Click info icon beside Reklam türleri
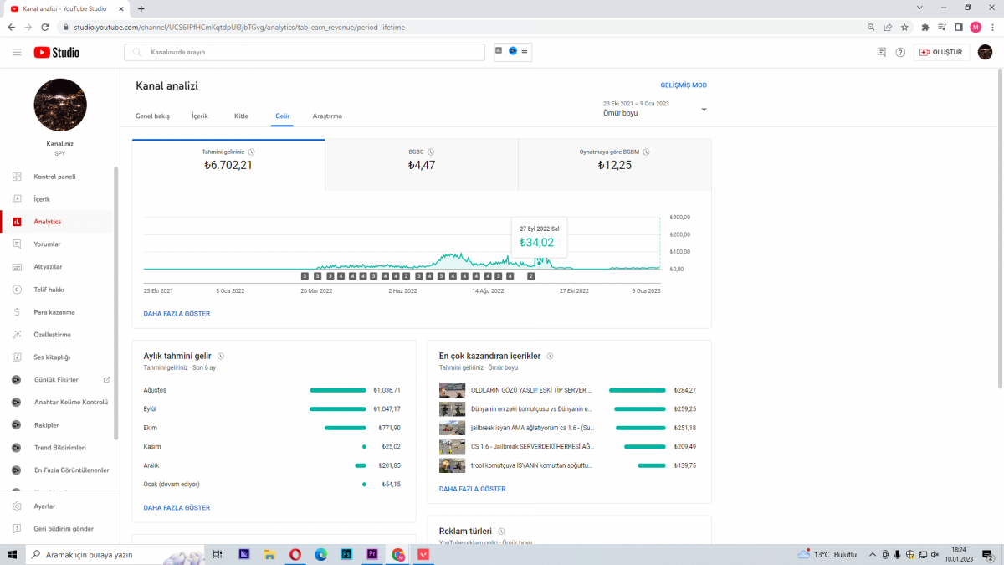The width and height of the screenshot is (1004, 565). pyautogui.click(x=501, y=531)
